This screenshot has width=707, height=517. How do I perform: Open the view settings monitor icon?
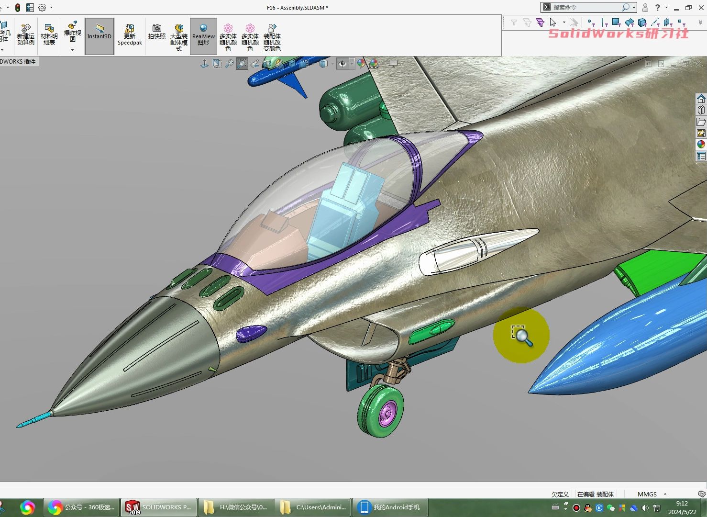[x=393, y=64]
